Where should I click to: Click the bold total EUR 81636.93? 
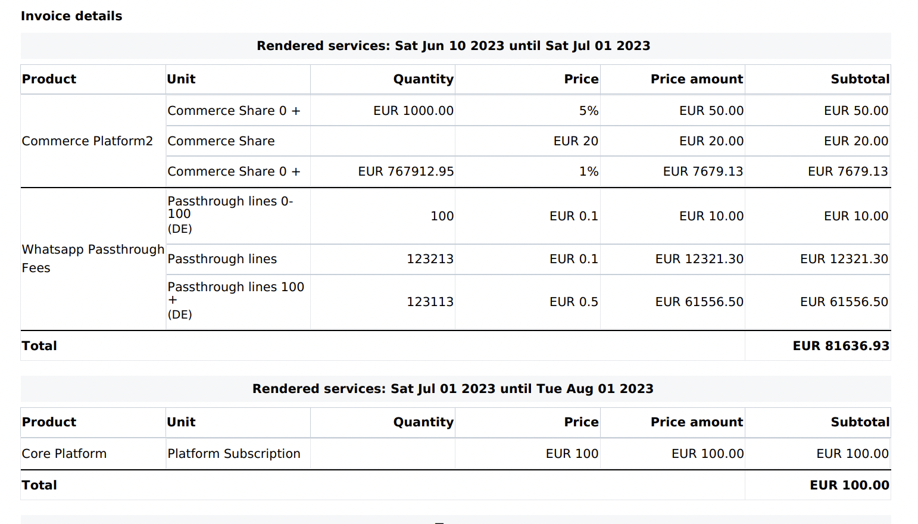(841, 346)
